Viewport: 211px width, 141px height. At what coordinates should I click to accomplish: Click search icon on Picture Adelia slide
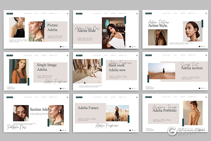(x=68, y=13)
